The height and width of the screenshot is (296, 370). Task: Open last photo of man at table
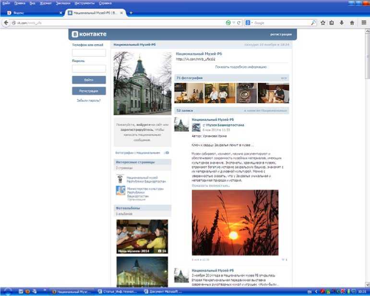(x=273, y=93)
